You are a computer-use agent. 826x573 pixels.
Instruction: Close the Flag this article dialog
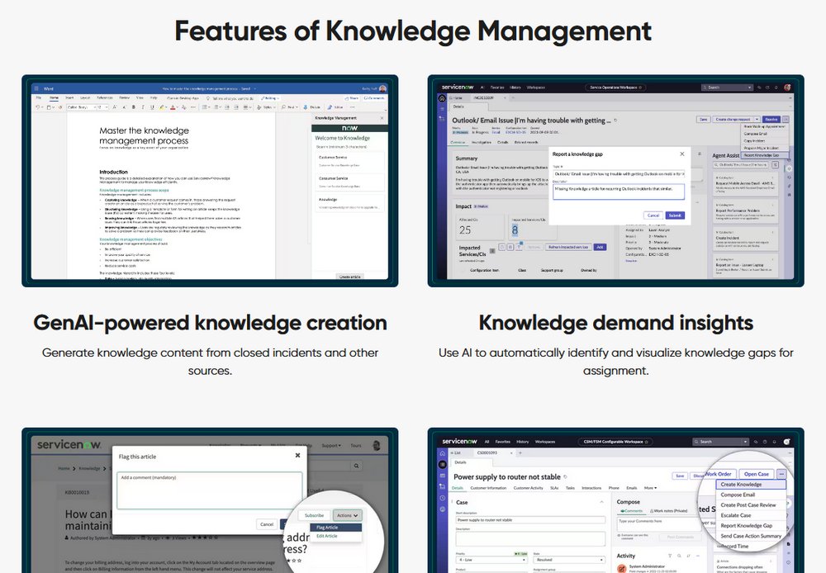297,455
